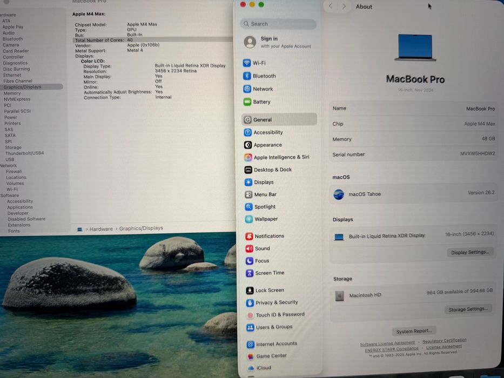504x378 pixels.
Task: Click Graphics/Displays in the path bar
Action: pos(141,228)
